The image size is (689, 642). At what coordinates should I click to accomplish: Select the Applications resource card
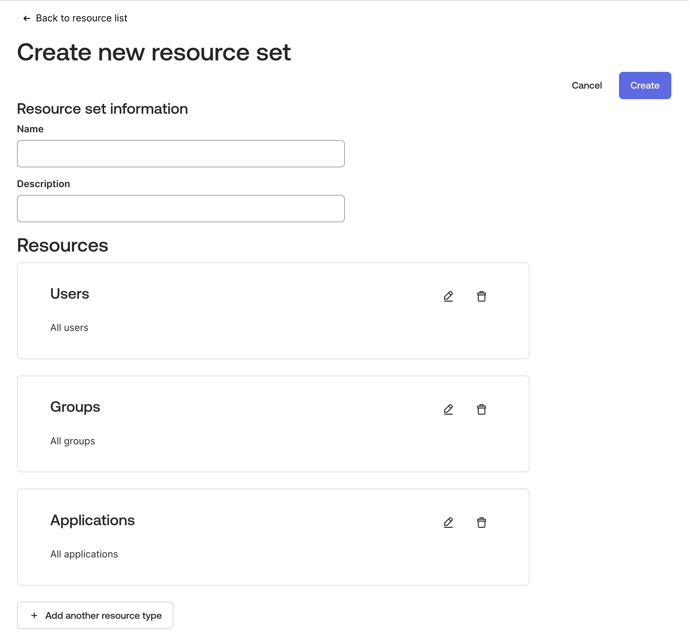273,537
